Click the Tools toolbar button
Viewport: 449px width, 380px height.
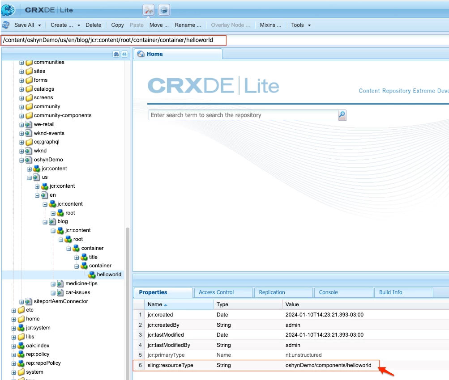297,25
